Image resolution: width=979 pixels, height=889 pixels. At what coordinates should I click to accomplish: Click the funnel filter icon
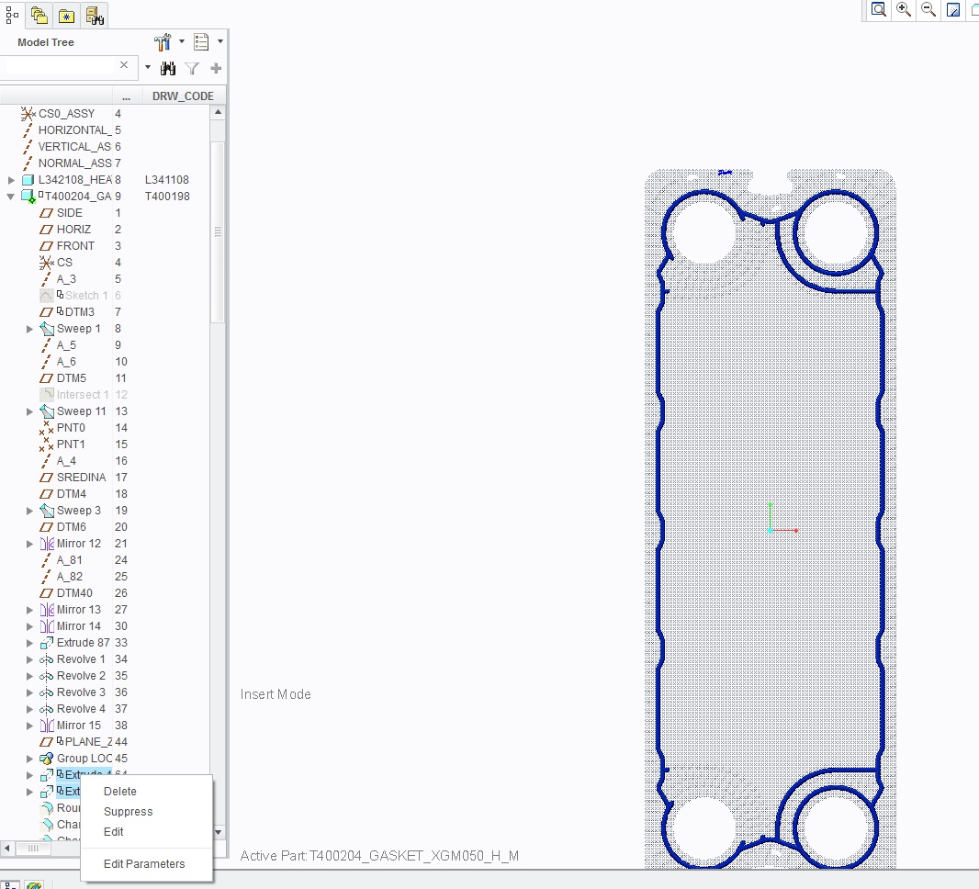[x=192, y=68]
